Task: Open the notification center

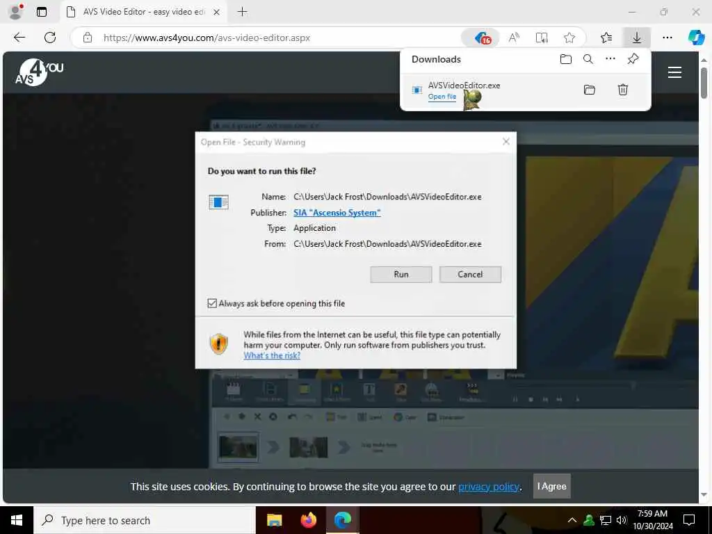Action: [689, 520]
